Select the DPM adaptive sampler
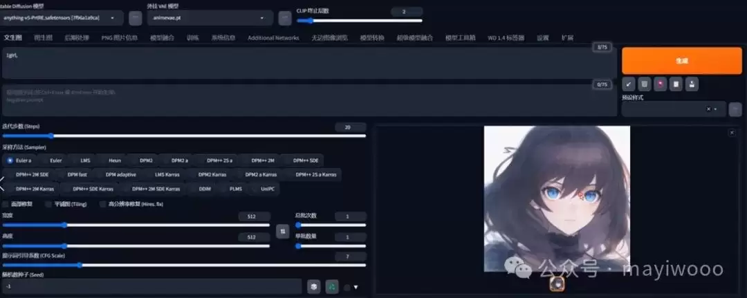 click(x=117, y=175)
